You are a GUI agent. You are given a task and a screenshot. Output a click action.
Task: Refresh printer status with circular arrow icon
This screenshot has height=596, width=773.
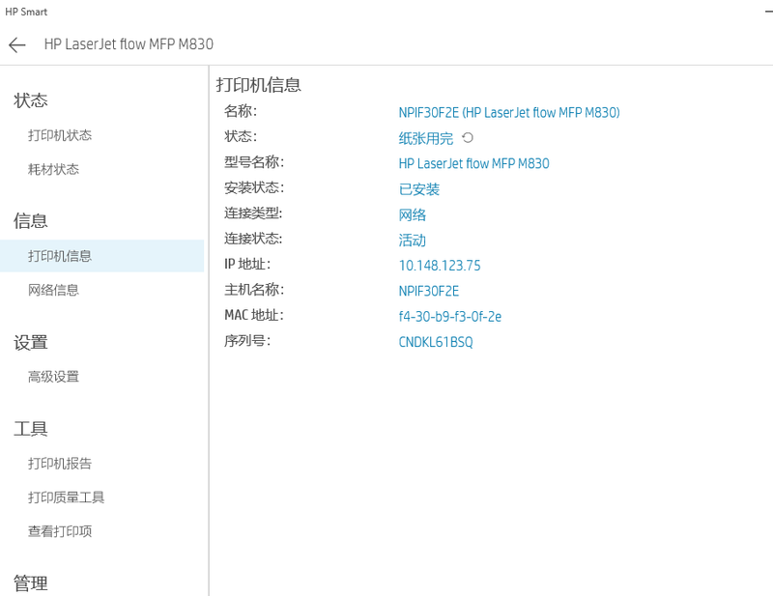click(x=468, y=138)
